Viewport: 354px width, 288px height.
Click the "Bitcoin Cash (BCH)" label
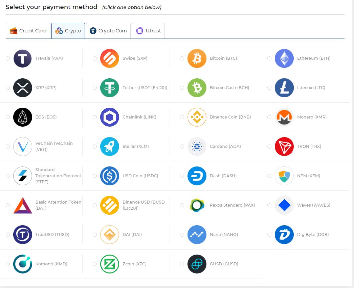[x=229, y=87]
